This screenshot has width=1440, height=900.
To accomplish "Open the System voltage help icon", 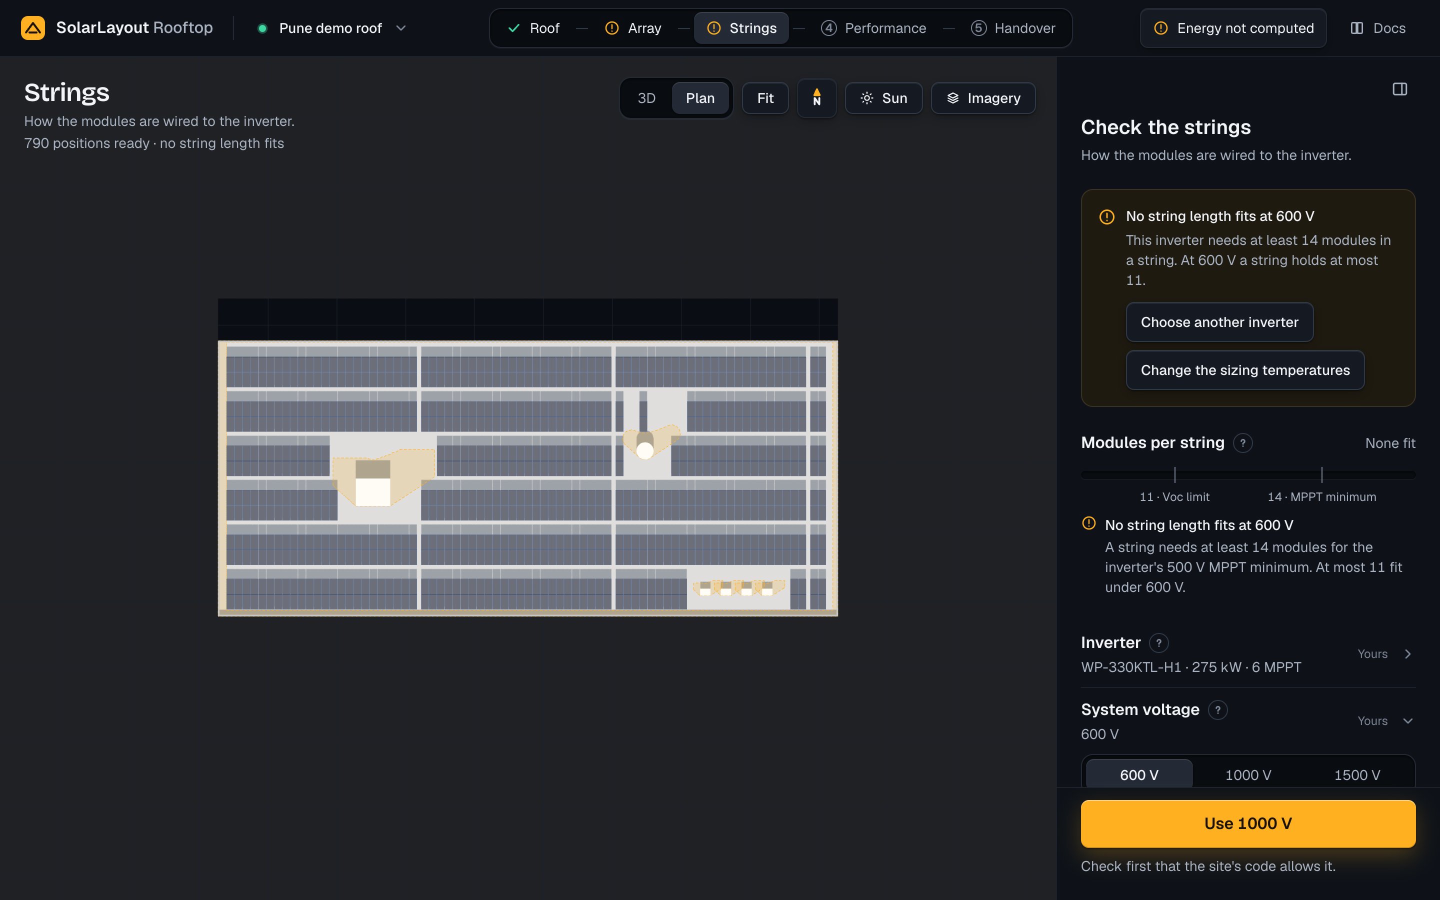I will 1217,709.
